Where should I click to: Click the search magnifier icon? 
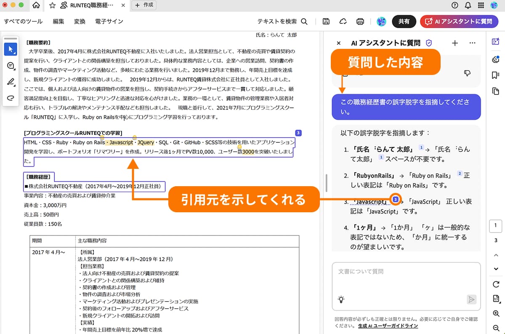304,21
